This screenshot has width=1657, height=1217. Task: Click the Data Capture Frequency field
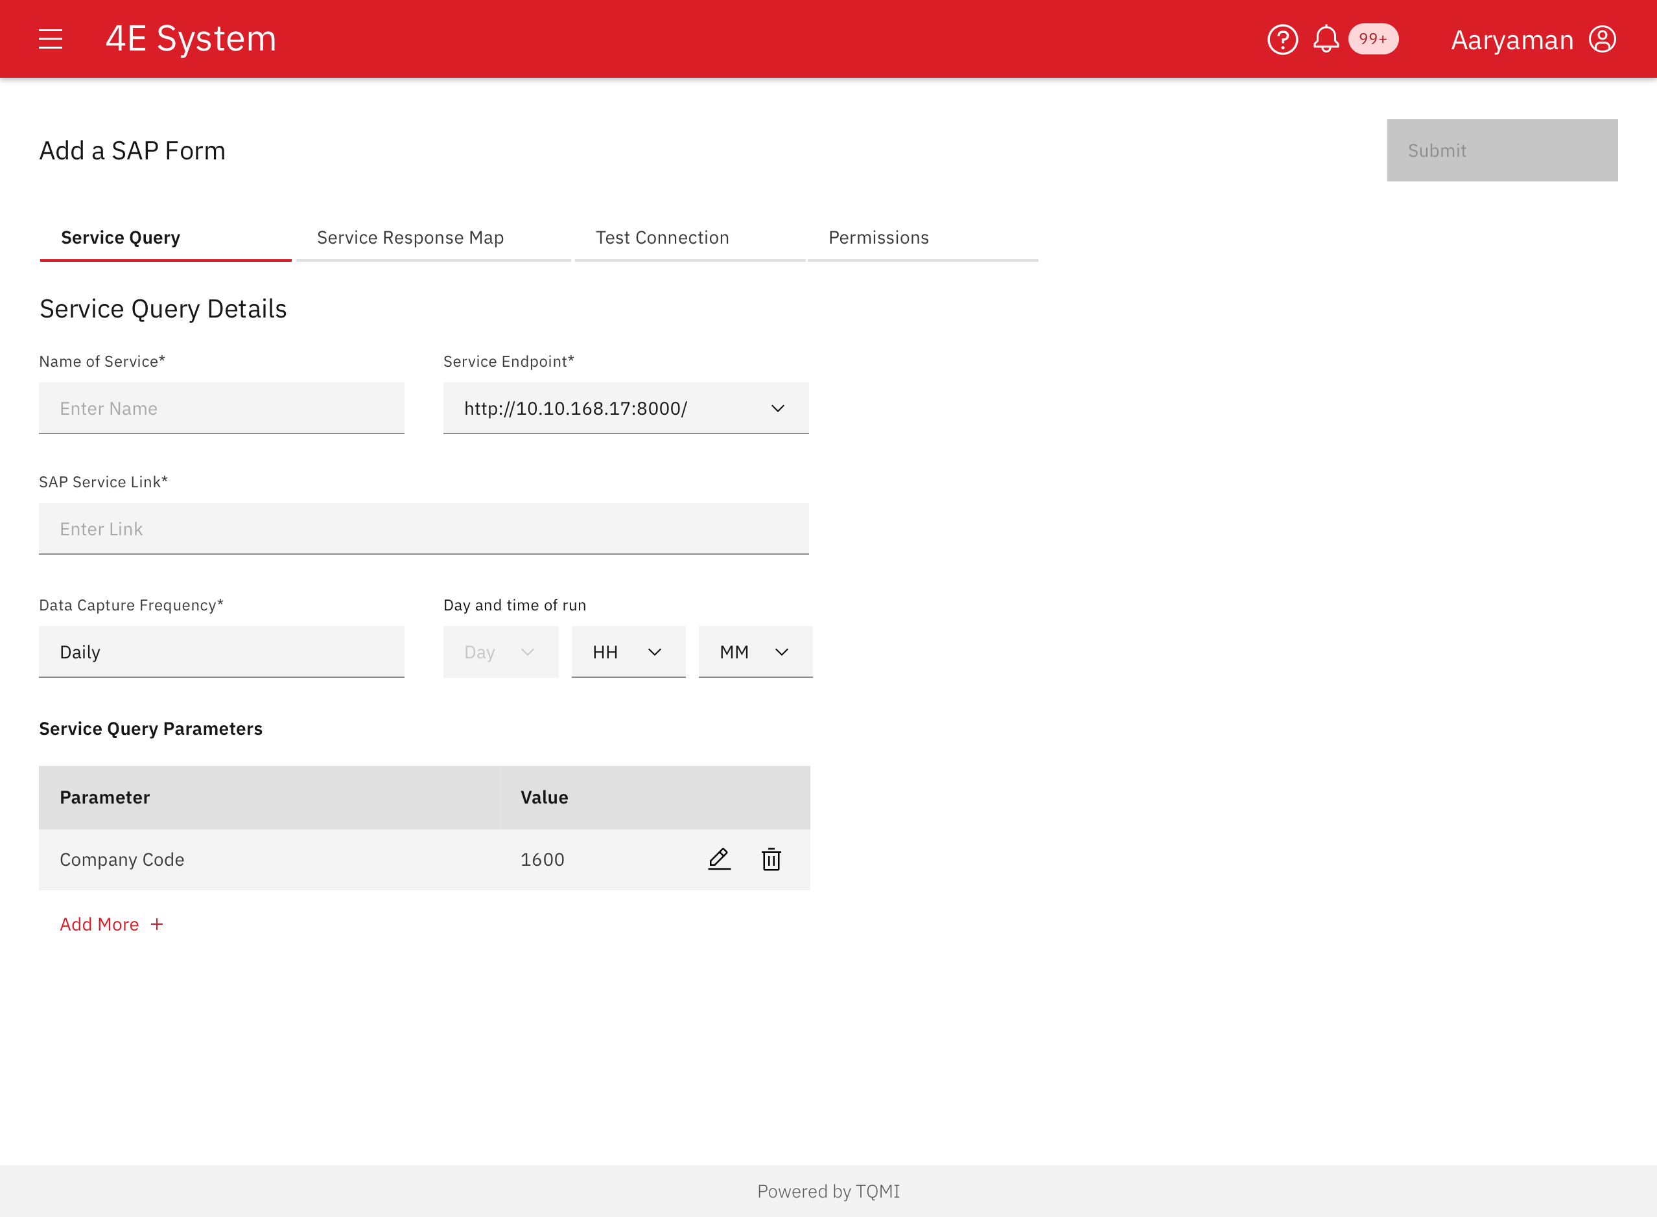(x=221, y=652)
